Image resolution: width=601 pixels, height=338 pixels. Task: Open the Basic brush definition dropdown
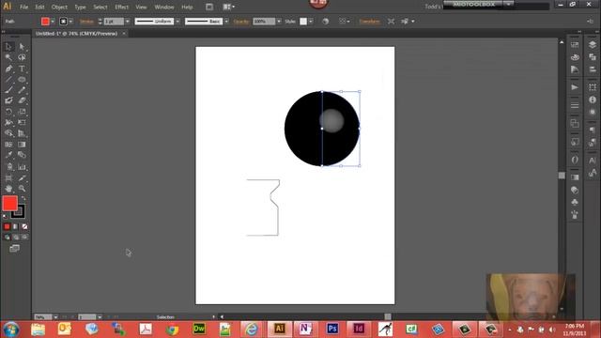pos(226,22)
